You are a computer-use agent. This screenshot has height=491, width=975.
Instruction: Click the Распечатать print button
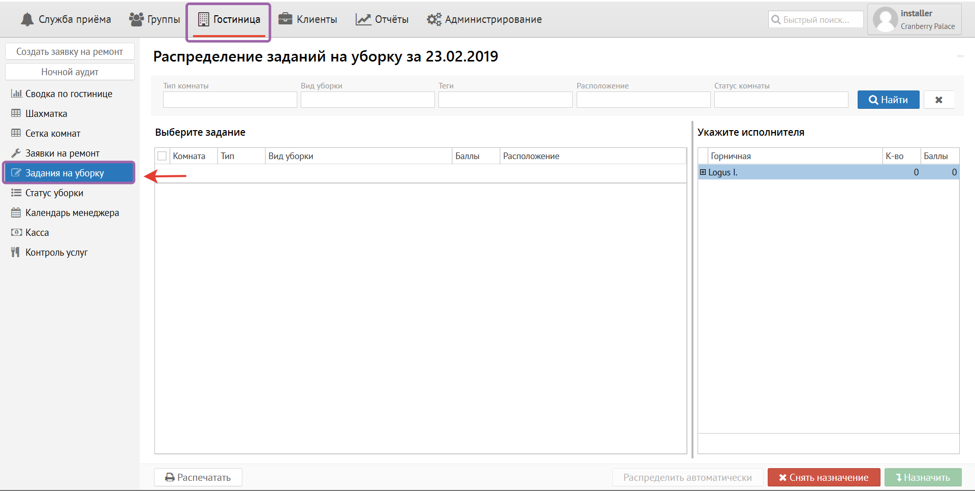click(x=198, y=477)
